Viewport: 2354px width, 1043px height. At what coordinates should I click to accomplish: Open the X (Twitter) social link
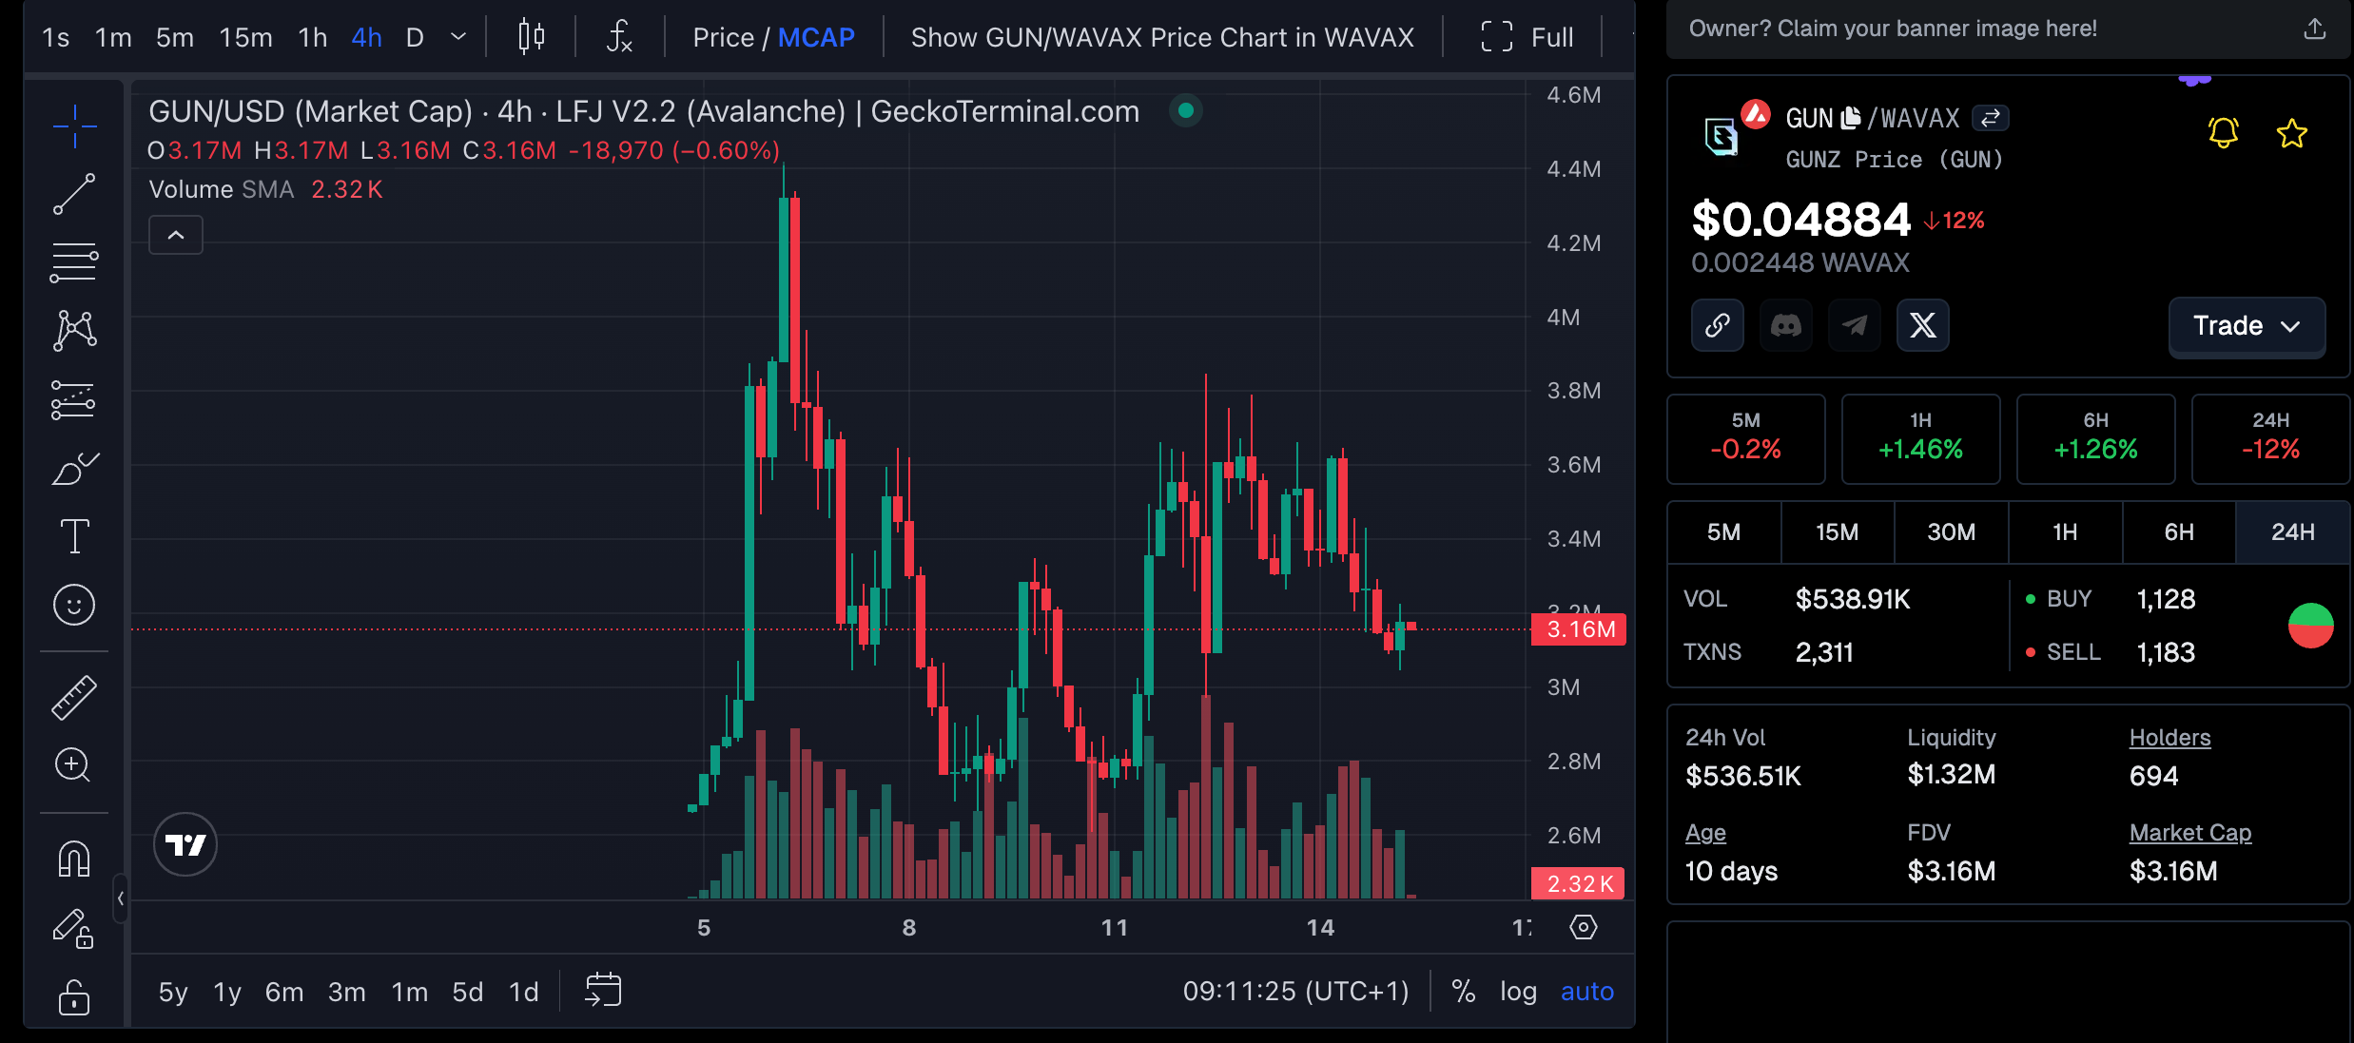(1922, 325)
